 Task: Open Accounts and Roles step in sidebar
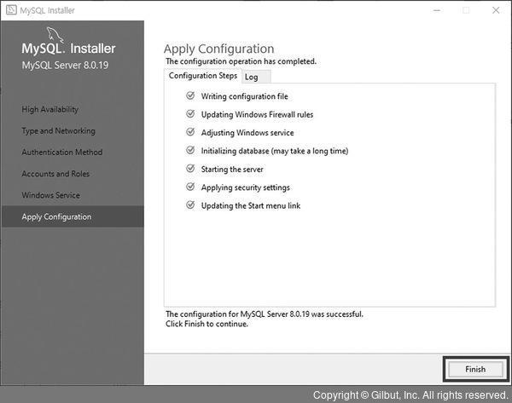[x=55, y=174]
